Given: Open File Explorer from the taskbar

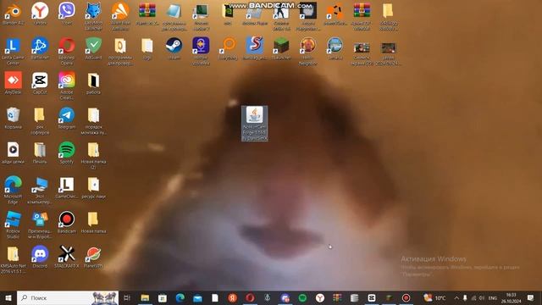Looking at the screenshot, I should coord(145,297).
